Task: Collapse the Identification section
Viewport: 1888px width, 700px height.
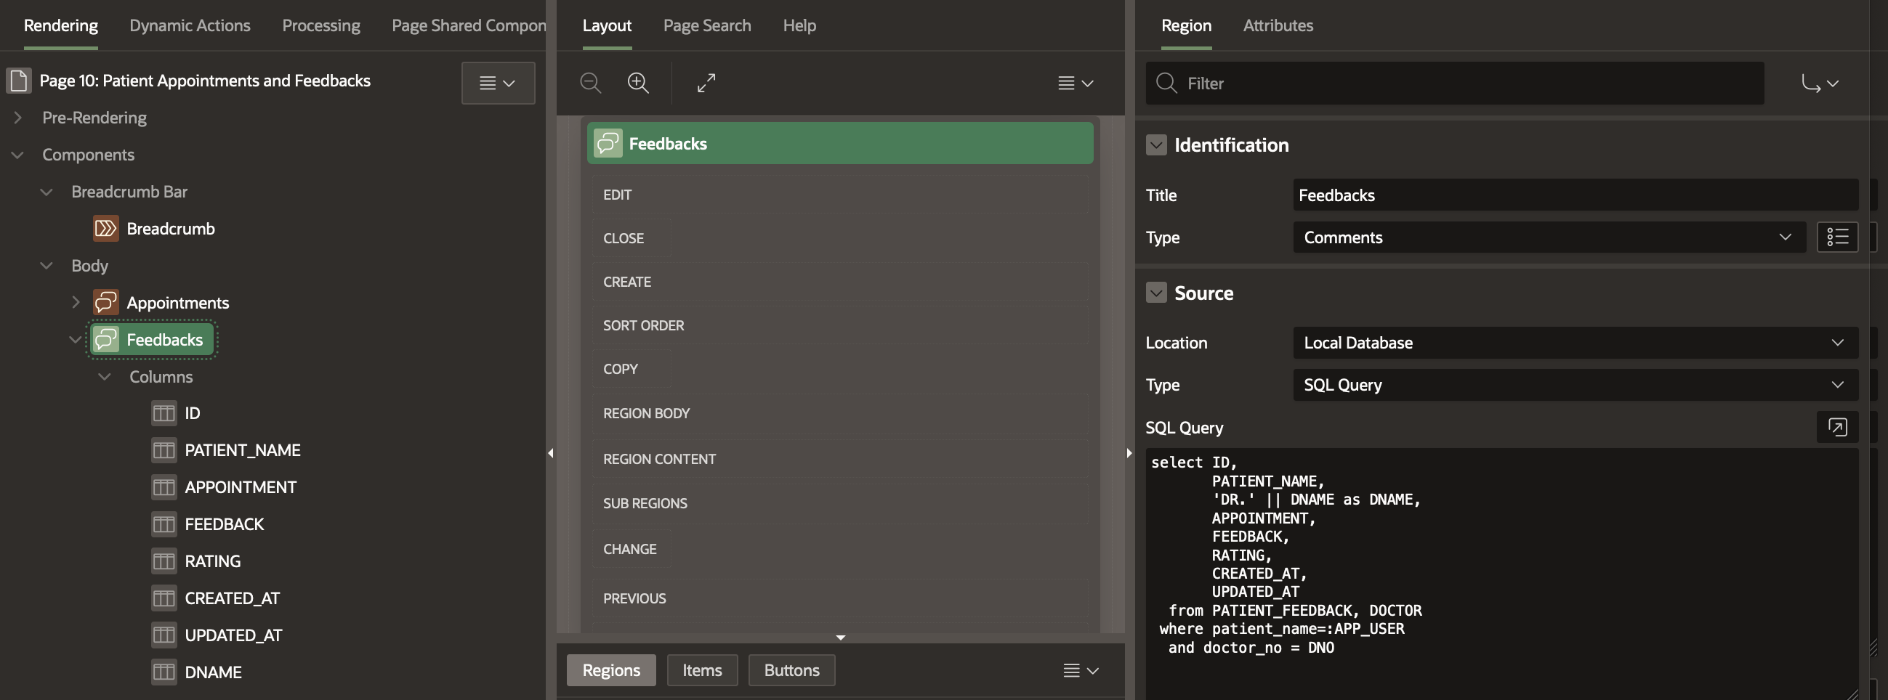Action: [x=1156, y=145]
